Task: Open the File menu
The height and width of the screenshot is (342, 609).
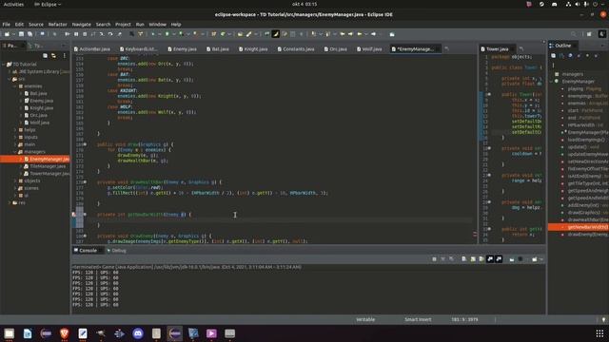Action: point(7,24)
